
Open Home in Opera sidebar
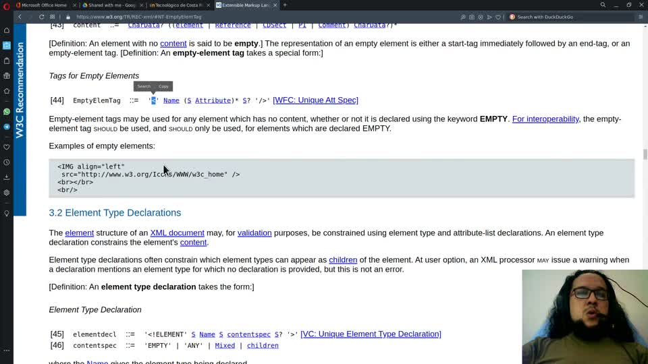(7, 30)
